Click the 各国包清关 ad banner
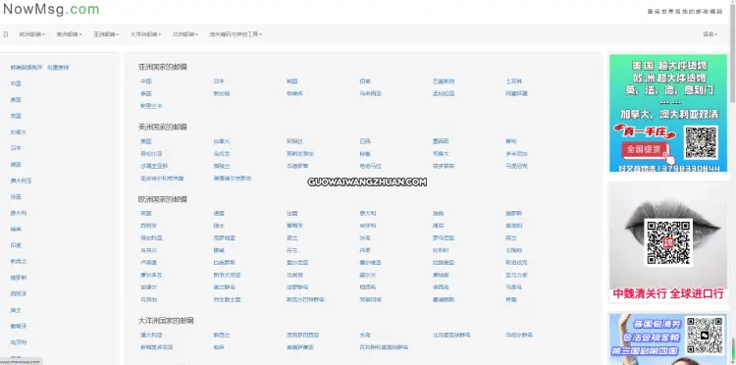The image size is (736, 365). [668, 339]
